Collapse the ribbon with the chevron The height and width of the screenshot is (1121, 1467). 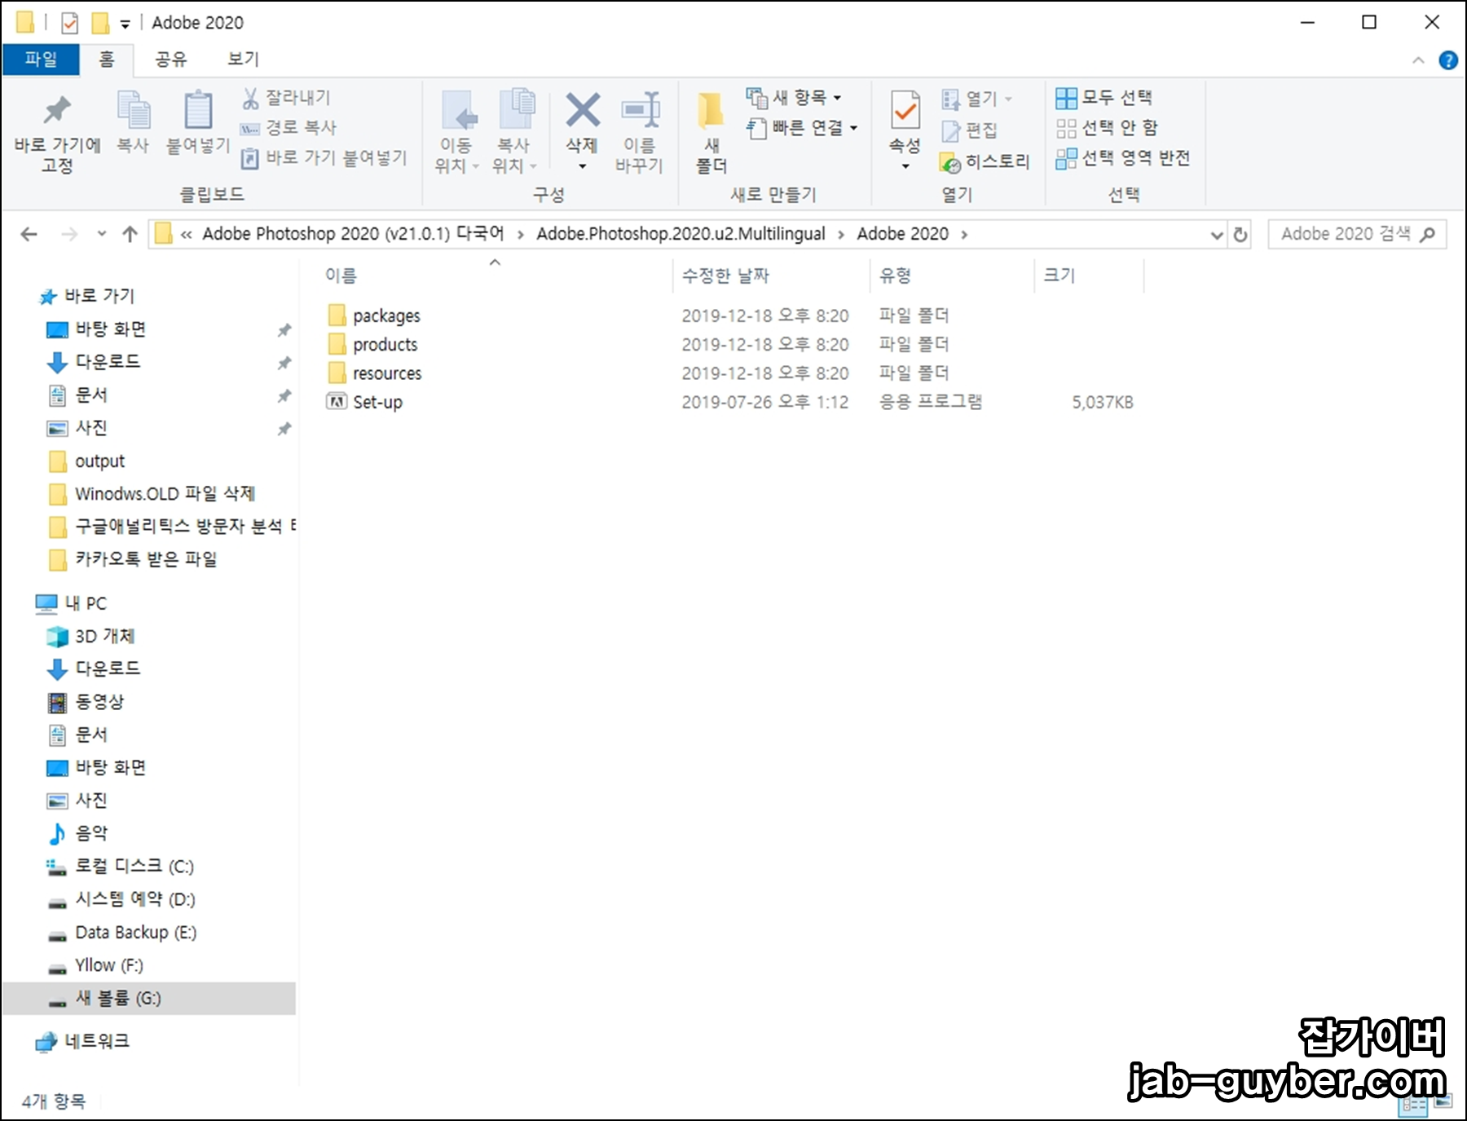point(1418,60)
